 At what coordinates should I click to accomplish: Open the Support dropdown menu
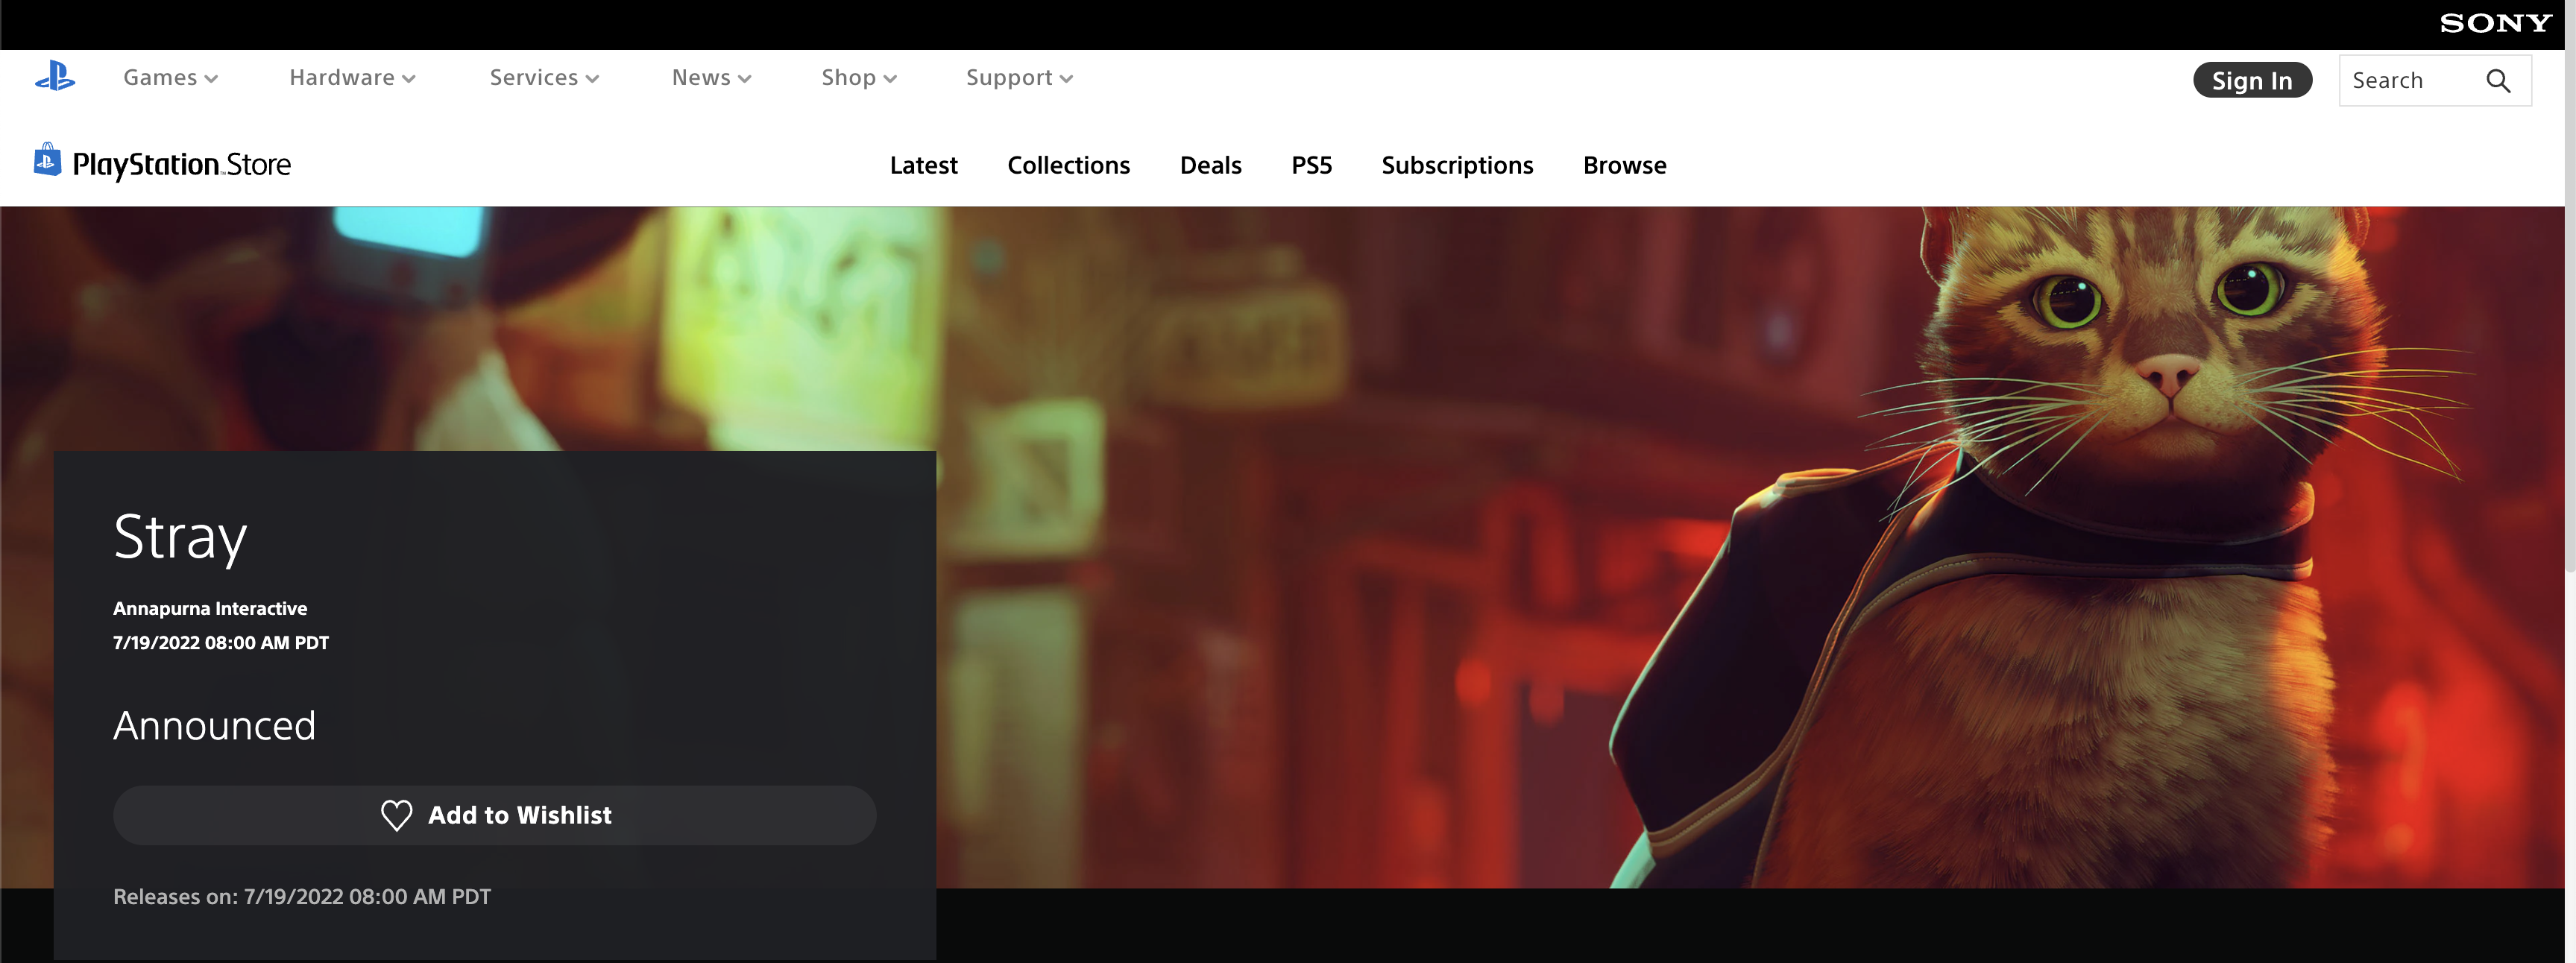(x=1019, y=78)
